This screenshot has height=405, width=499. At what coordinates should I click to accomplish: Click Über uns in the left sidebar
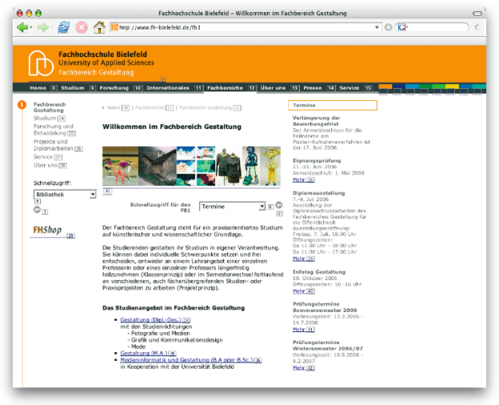coord(46,166)
